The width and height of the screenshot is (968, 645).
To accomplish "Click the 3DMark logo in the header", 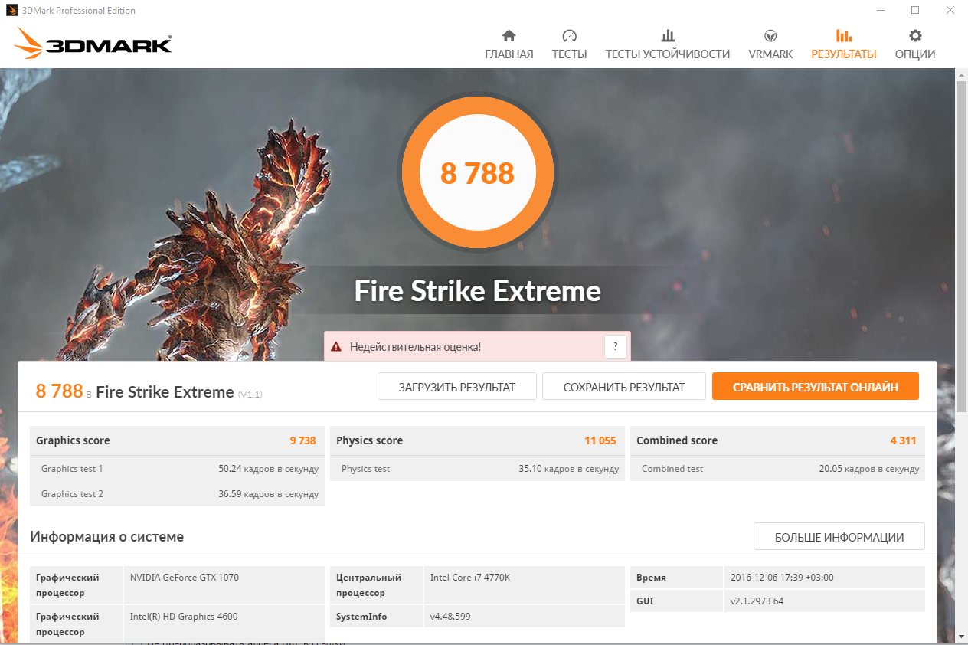I will 93,44.
